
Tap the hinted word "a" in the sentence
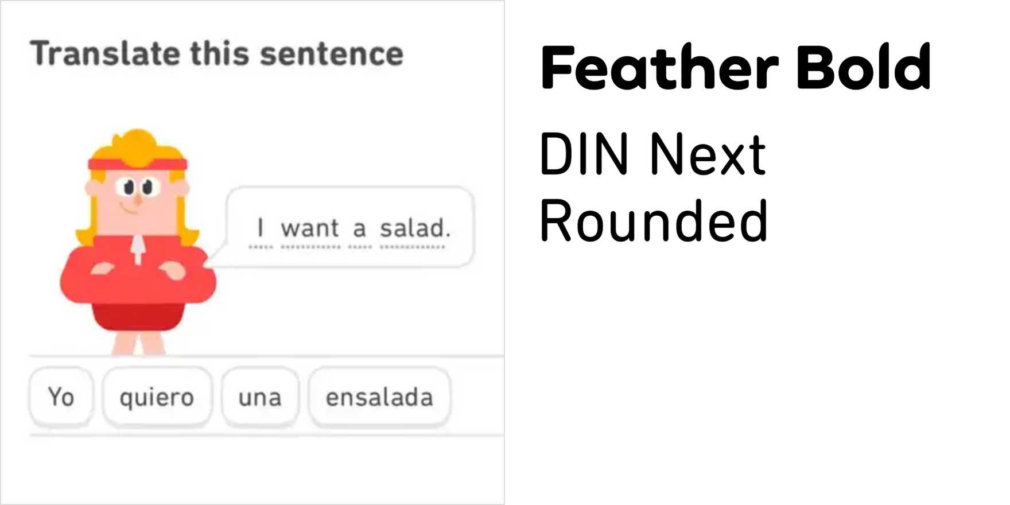(x=359, y=228)
